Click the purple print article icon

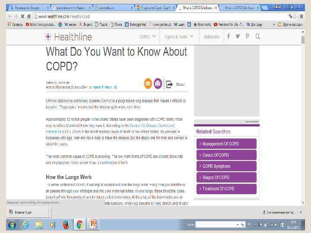point(158,83)
